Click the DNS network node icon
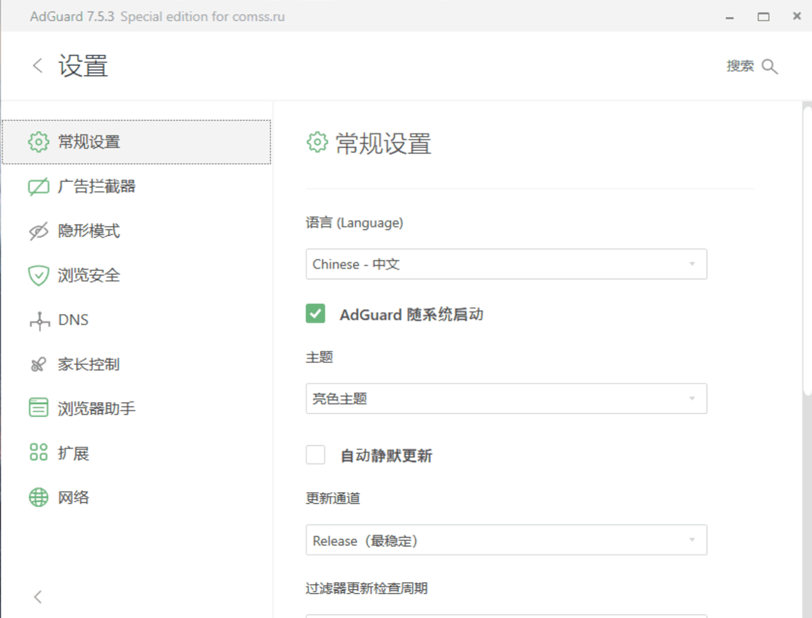 40,320
